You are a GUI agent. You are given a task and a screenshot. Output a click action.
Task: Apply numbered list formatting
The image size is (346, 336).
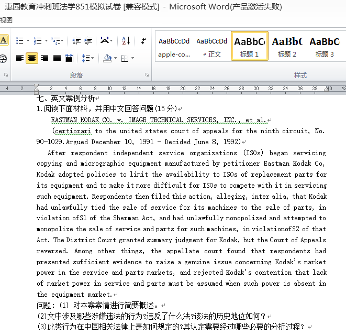38,41
